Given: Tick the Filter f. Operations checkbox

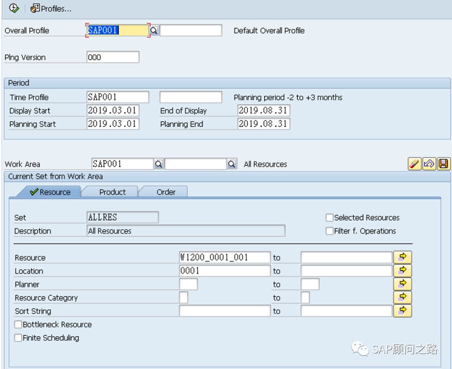Looking at the screenshot, I should [329, 231].
